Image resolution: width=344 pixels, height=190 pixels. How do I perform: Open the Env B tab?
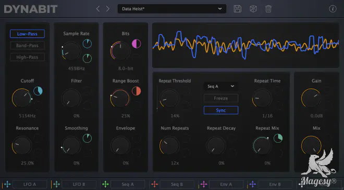(x=275, y=184)
